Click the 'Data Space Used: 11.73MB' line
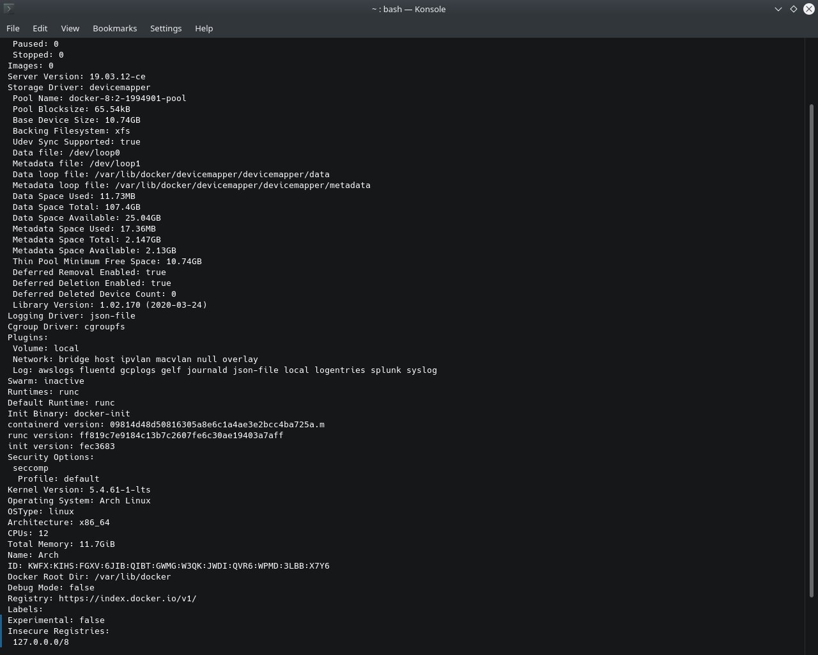818x655 pixels. (74, 196)
